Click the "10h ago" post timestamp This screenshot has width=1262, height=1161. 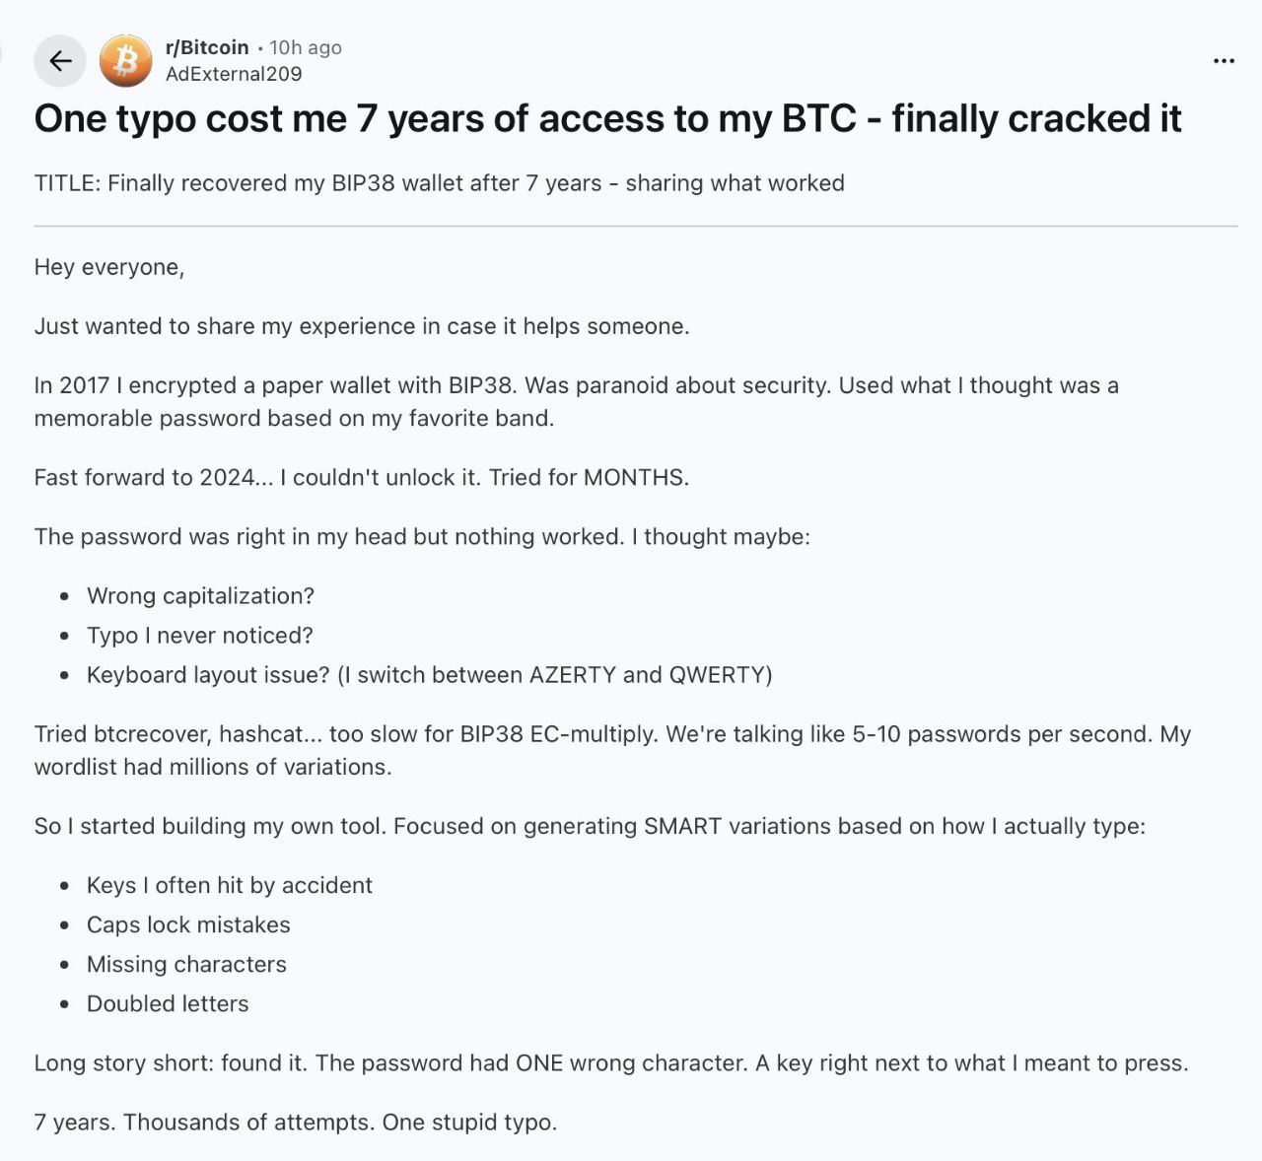point(306,47)
